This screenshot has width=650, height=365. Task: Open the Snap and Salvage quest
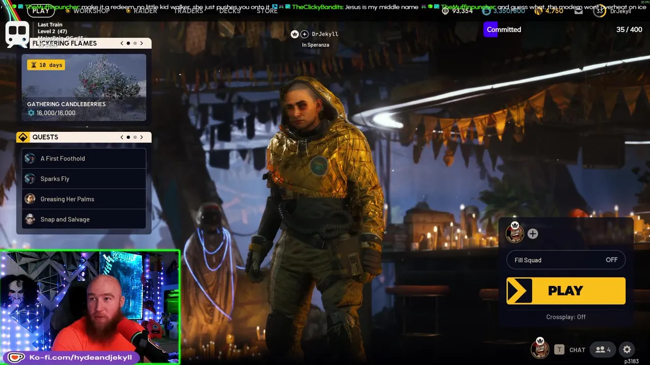(84, 219)
